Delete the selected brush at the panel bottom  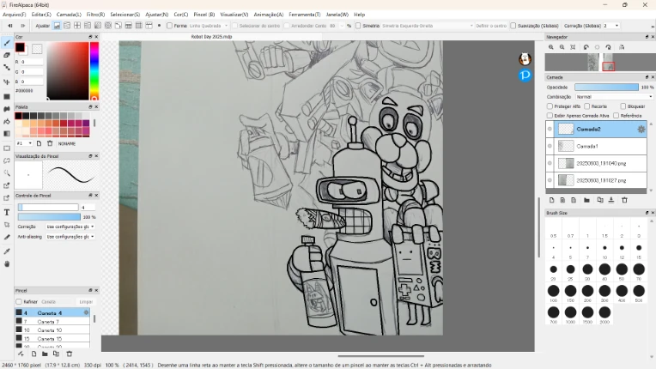(x=70, y=354)
